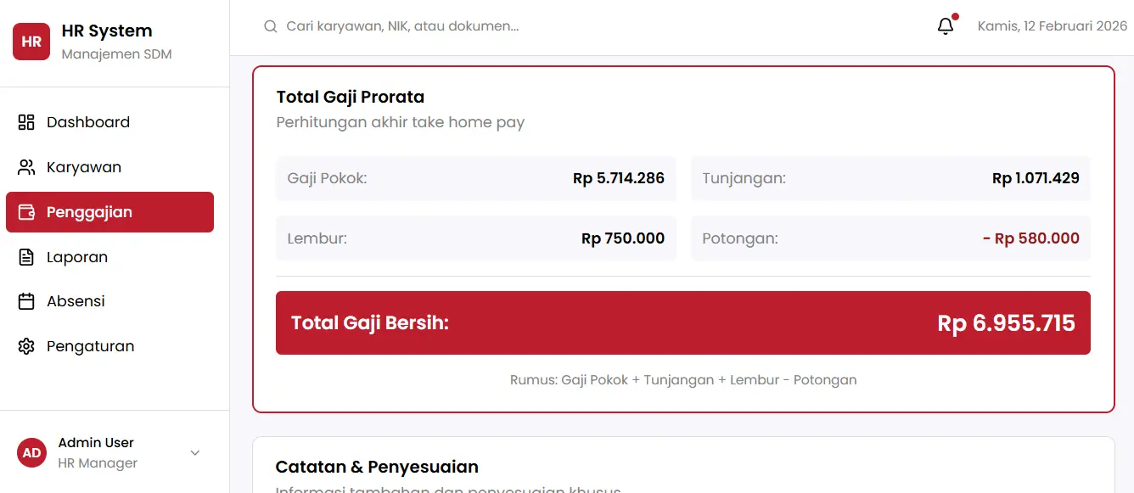Click the Potongan deduction row
1134x493 pixels.
click(890, 238)
